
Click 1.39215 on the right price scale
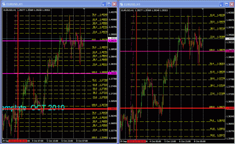[230, 42]
